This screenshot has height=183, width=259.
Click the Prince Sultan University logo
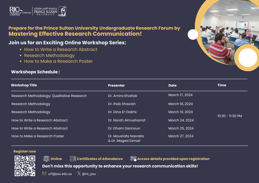pyautogui.click(x=50, y=11)
